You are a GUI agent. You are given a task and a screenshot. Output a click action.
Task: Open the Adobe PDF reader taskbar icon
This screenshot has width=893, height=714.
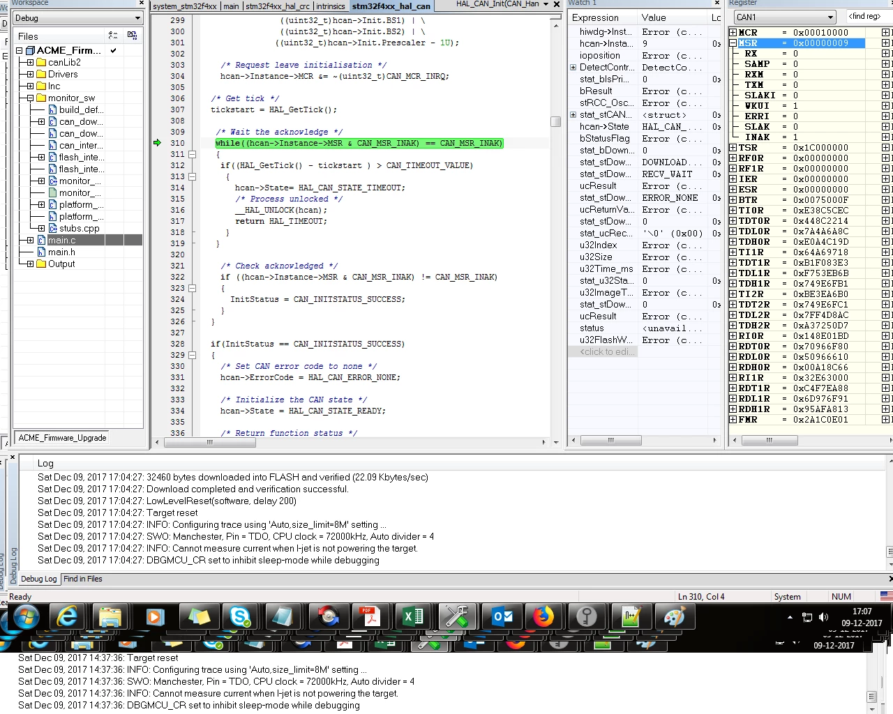370,617
